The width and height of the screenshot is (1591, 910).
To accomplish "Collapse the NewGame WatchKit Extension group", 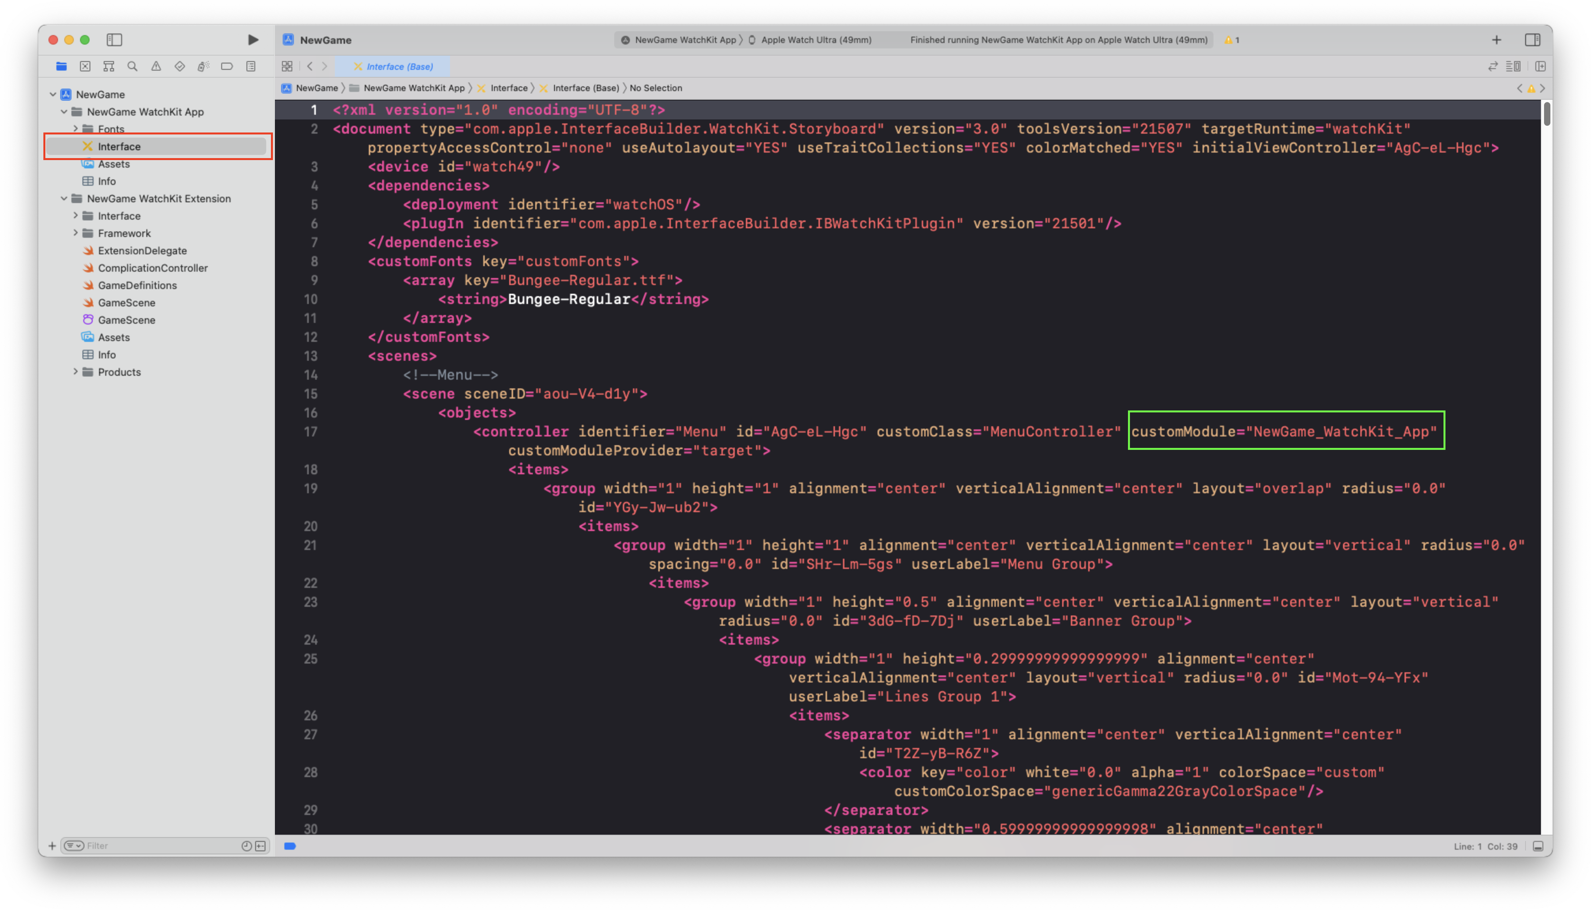I will coord(64,199).
